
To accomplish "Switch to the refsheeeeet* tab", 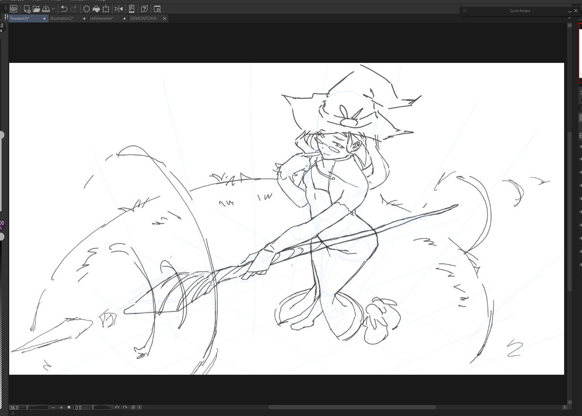I will pos(109,18).
